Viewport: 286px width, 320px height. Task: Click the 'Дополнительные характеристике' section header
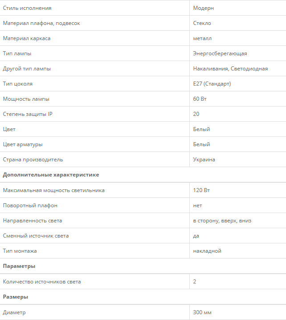[51, 175]
